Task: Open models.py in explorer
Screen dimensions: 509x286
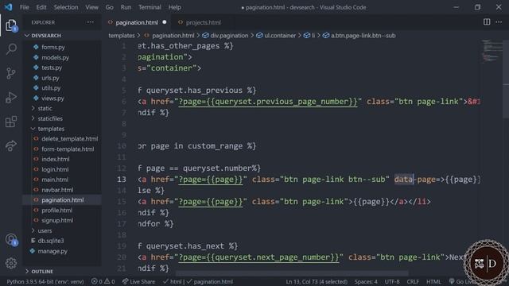Action: [x=55, y=57]
